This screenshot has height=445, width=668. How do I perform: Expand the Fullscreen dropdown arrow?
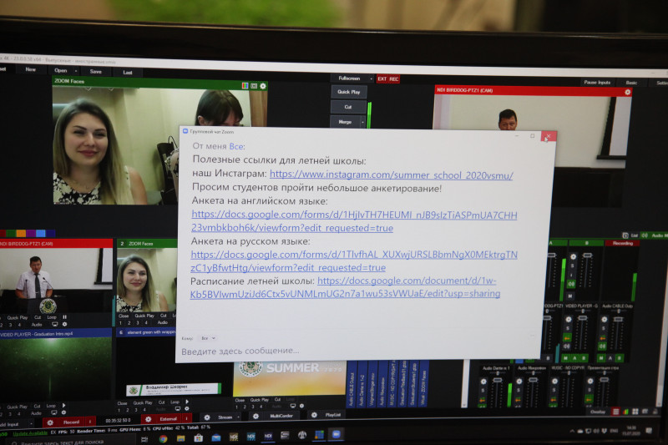[x=371, y=78]
